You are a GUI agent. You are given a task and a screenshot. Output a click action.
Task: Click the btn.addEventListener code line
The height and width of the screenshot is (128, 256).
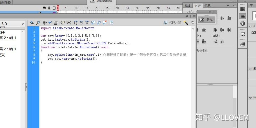pyautogui.click(x=85, y=43)
